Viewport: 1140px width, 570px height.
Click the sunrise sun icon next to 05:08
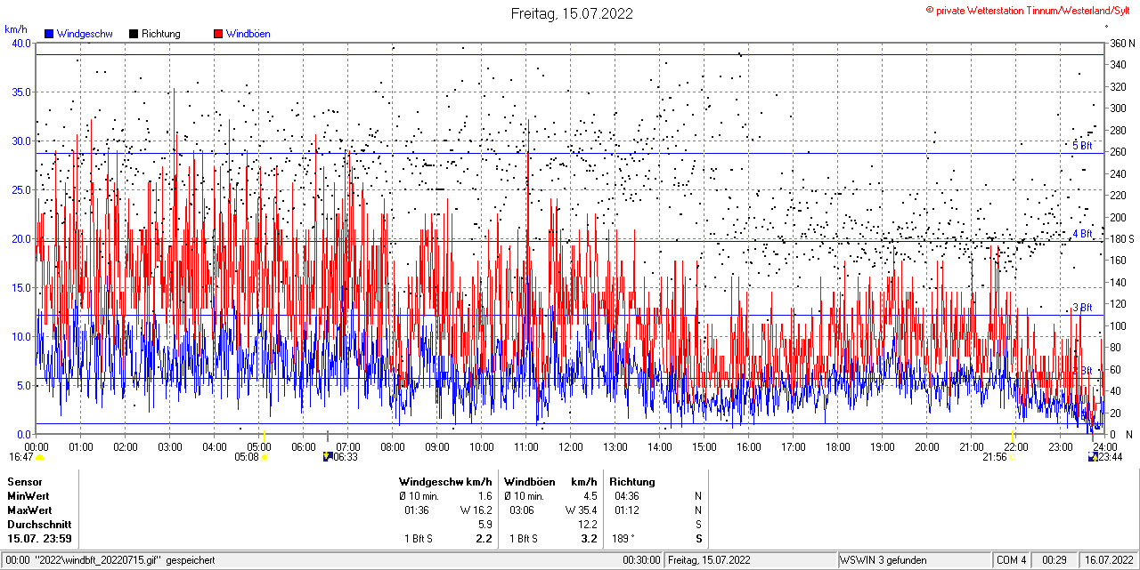tap(265, 457)
